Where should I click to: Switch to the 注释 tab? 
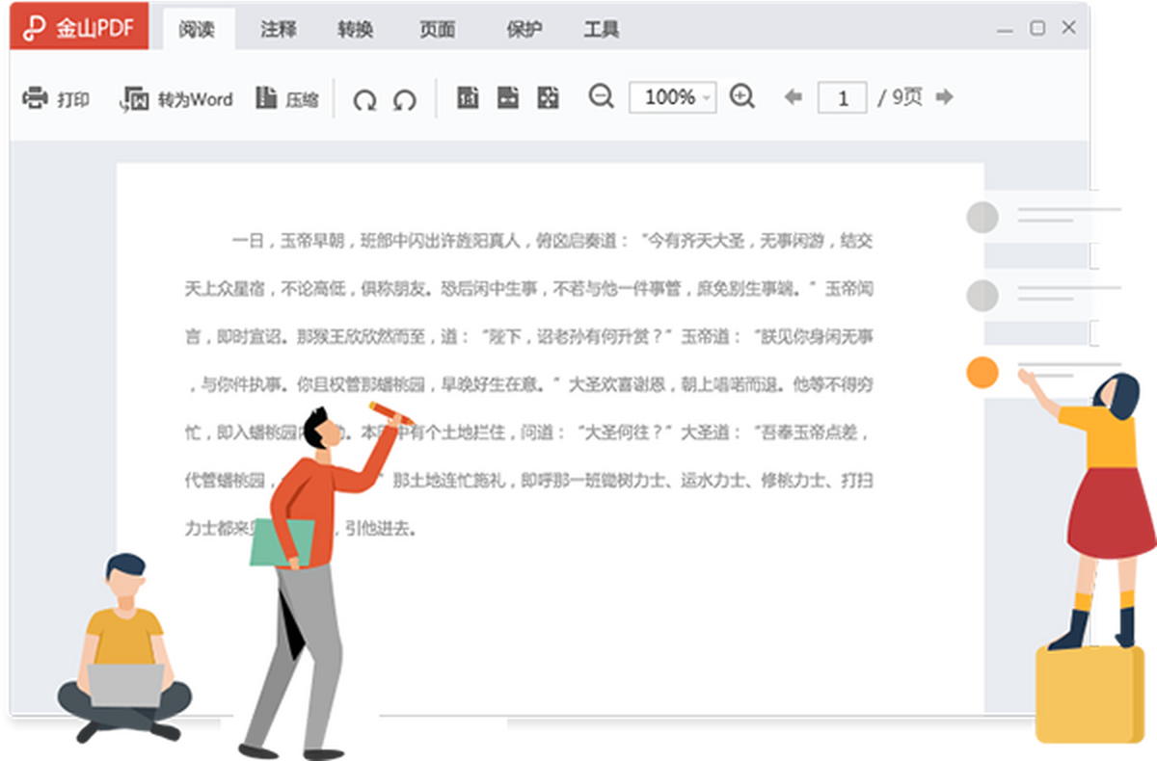[x=279, y=30]
